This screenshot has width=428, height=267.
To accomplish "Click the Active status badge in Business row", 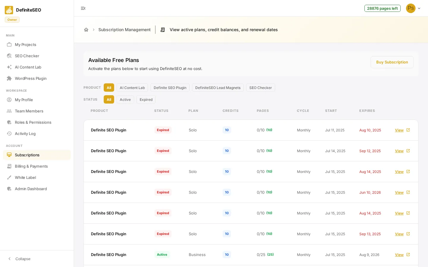I will 162,255.
